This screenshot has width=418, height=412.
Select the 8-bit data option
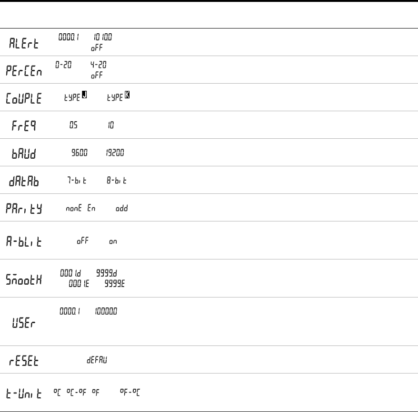point(117,181)
